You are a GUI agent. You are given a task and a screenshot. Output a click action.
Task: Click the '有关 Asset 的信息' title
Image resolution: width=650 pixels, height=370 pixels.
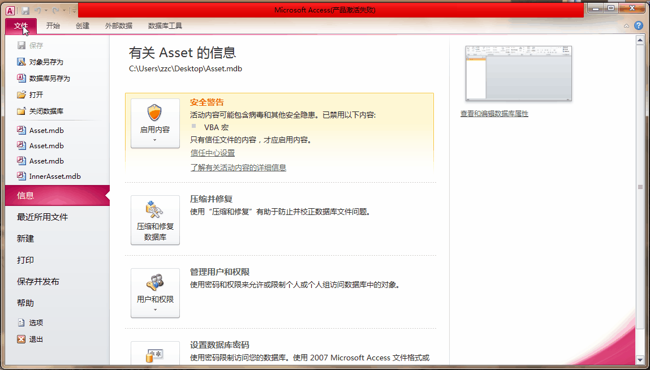(182, 53)
